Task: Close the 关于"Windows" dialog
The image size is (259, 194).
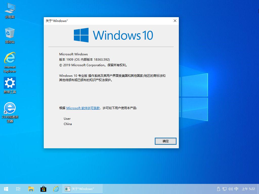Action: click(x=175, y=21)
